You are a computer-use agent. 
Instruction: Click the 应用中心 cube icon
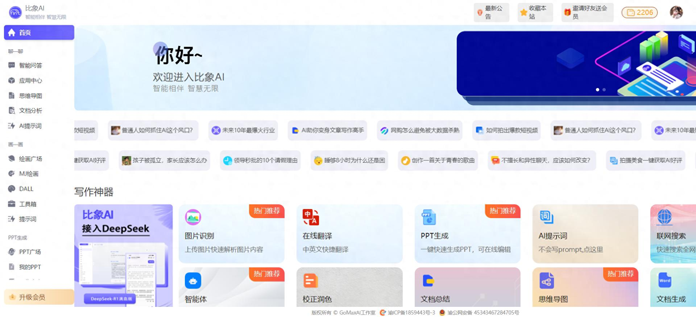(x=12, y=80)
